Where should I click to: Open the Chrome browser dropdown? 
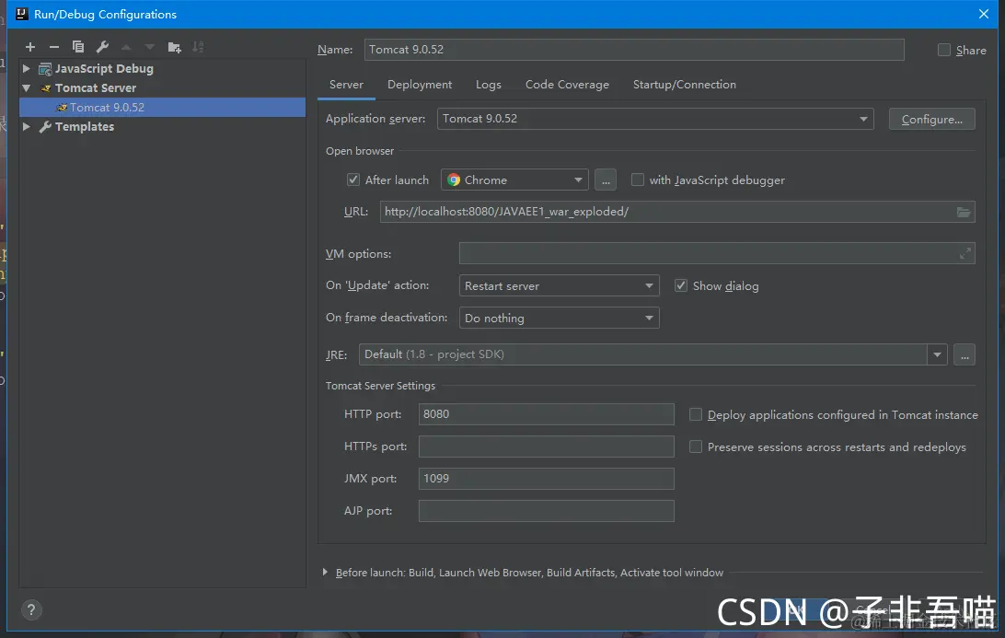coord(514,180)
